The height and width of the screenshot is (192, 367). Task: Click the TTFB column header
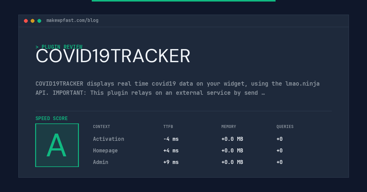[168, 127]
